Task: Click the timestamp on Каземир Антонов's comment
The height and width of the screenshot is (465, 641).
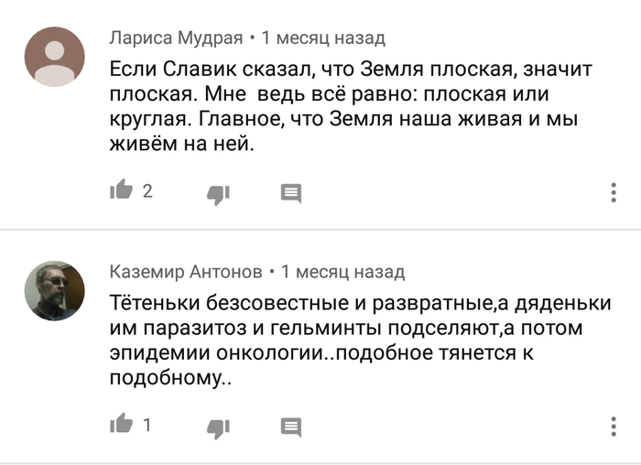Action: [343, 272]
